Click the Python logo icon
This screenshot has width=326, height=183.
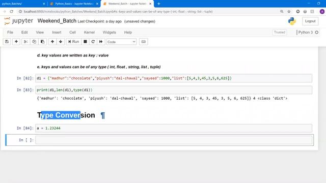pyautogui.click(x=292, y=21)
